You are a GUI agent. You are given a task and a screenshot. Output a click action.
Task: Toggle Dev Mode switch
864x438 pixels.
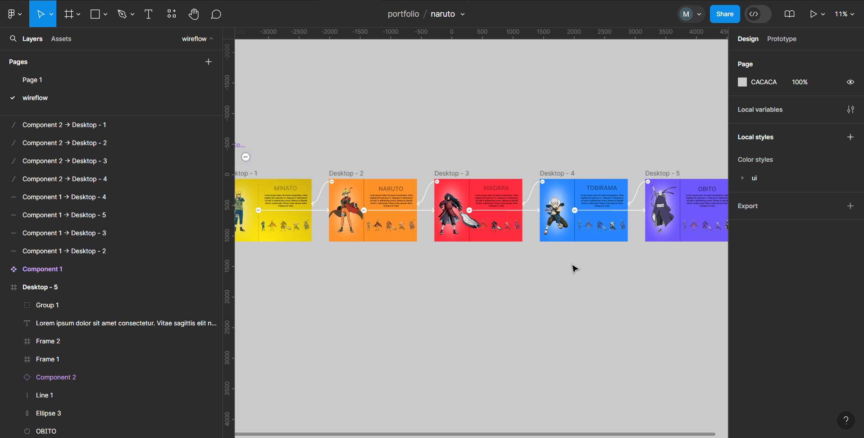[758, 14]
